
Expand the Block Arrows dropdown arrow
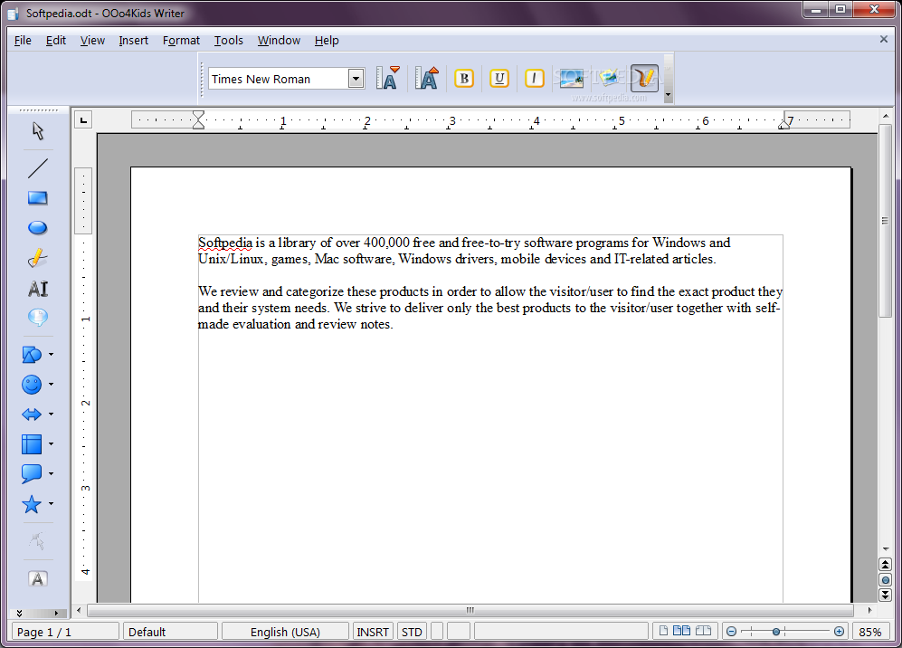click(x=51, y=415)
